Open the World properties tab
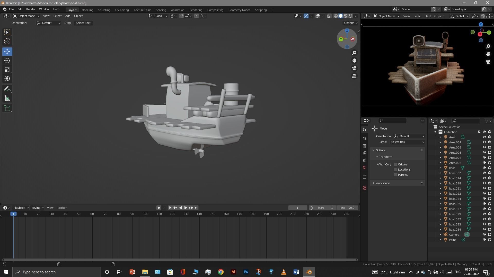 point(364,168)
